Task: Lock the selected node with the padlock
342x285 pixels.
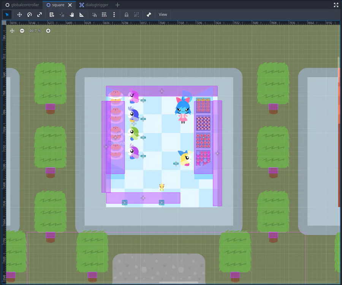Action: point(126,14)
